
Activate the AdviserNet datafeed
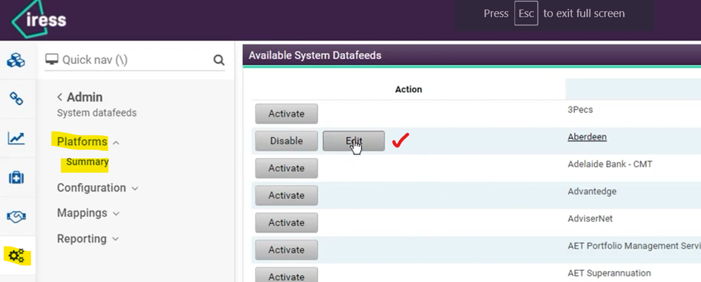coord(287,223)
